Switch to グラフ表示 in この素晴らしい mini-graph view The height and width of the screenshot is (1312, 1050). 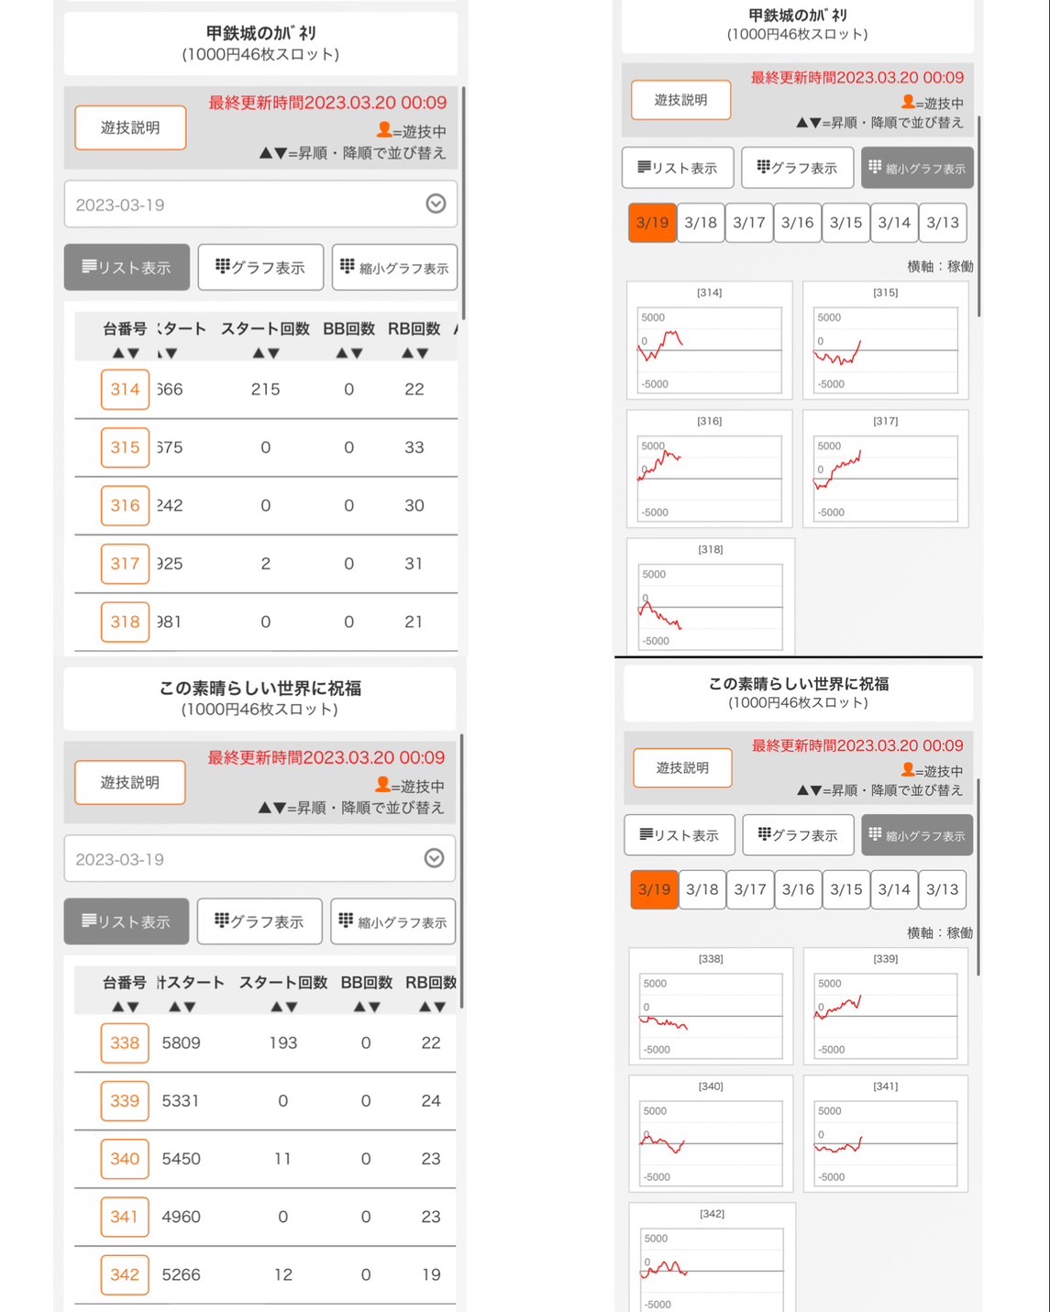point(798,835)
